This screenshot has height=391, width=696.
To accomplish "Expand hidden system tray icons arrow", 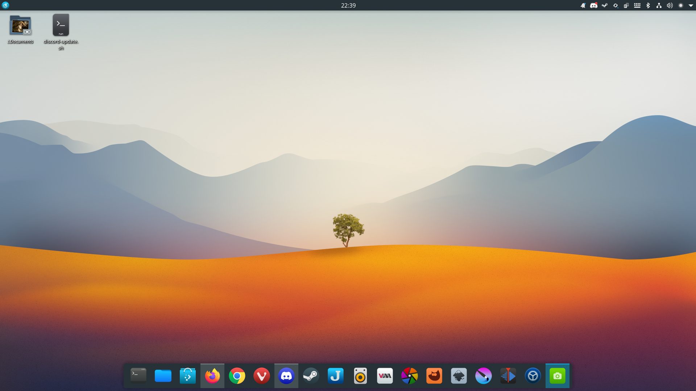I will [691, 5].
